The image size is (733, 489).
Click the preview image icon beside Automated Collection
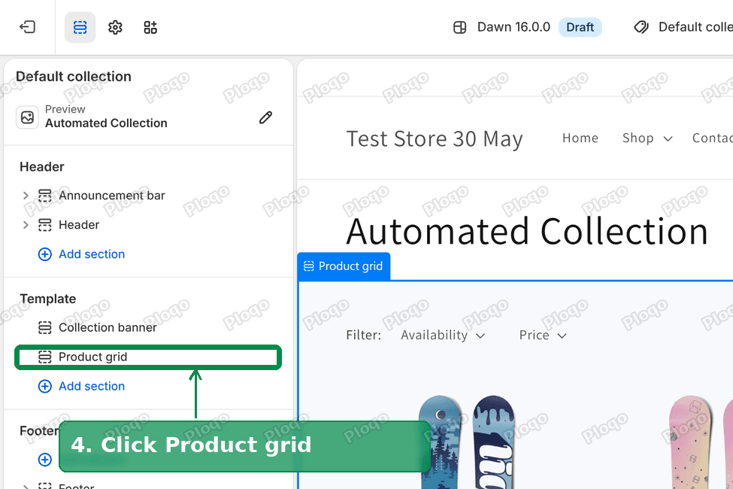[27, 117]
